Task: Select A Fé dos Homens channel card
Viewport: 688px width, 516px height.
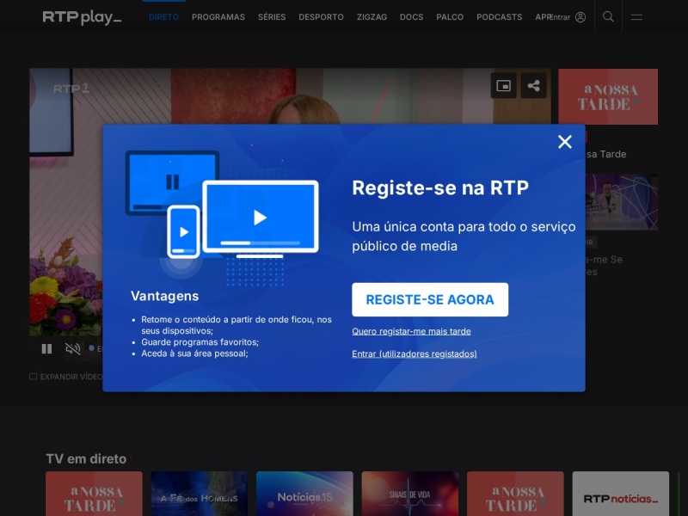Action: (200, 494)
